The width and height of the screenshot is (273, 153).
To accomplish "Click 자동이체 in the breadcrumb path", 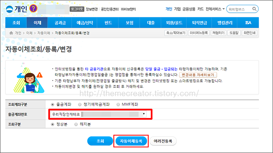I will pyautogui.click(x=44, y=33).
